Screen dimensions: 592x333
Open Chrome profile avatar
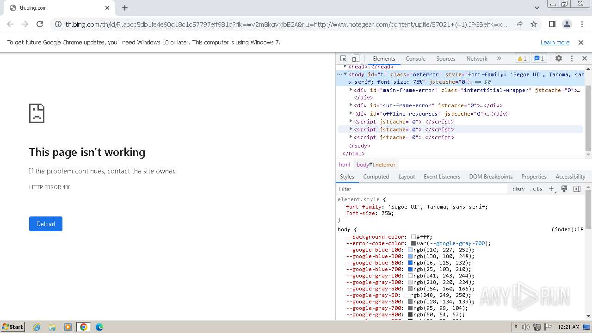[567, 24]
